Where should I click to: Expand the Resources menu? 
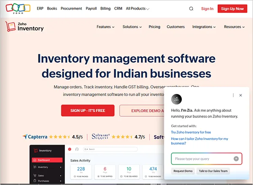(x=234, y=27)
